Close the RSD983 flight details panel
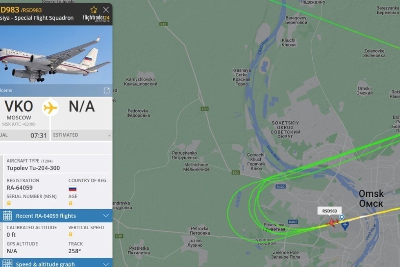Viewport: 400px width, 267px height. point(106,10)
